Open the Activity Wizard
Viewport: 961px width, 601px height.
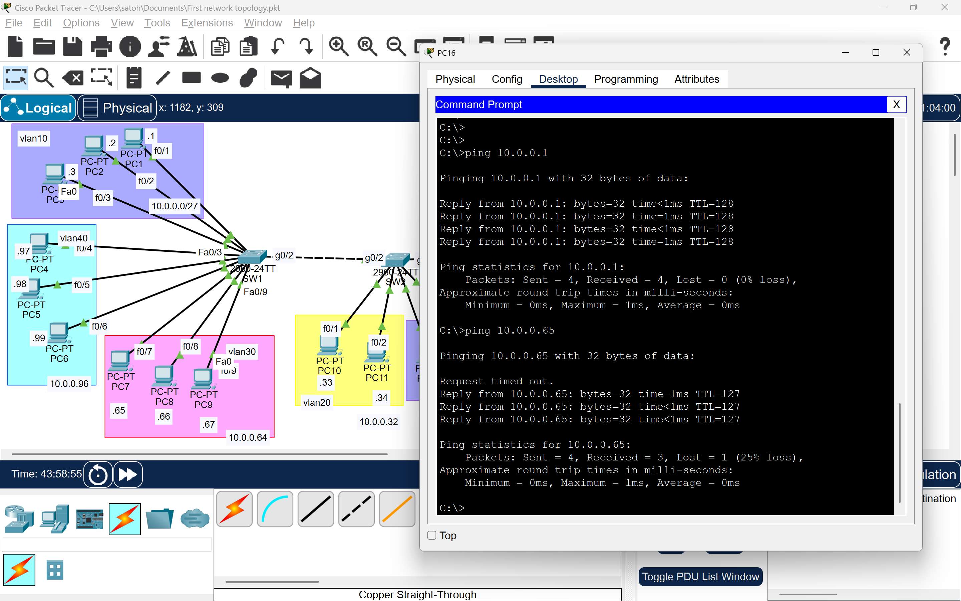click(x=187, y=46)
